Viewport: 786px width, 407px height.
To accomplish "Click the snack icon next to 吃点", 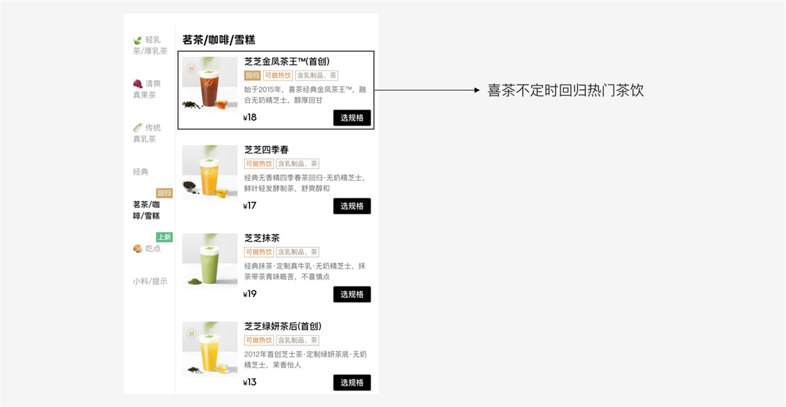I will click(138, 250).
